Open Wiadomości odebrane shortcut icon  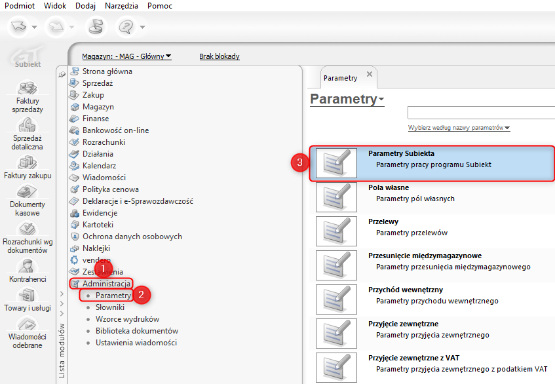[x=28, y=324]
